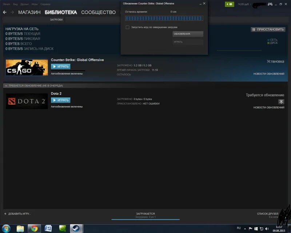Open the Игры games menu
The height and width of the screenshot is (233, 291).
tap(35, 4)
